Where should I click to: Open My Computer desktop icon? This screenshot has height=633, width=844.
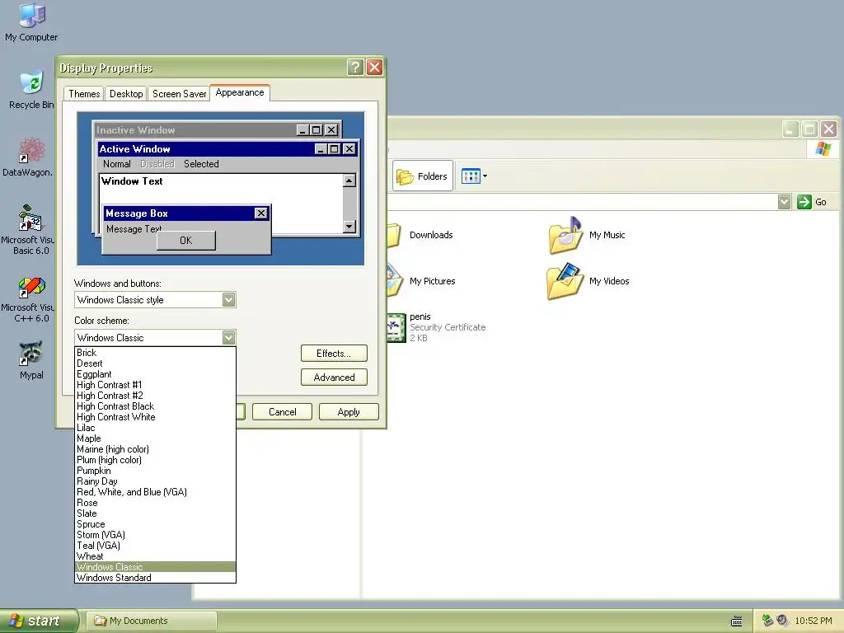pyautogui.click(x=31, y=21)
